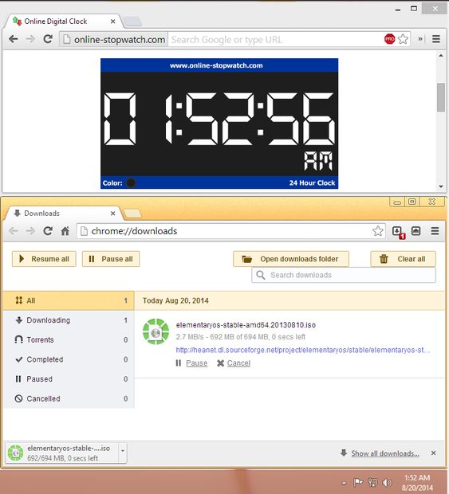
Task: Open the heanet.dl.sourceforge.net download link
Action: click(x=303, y=350)
